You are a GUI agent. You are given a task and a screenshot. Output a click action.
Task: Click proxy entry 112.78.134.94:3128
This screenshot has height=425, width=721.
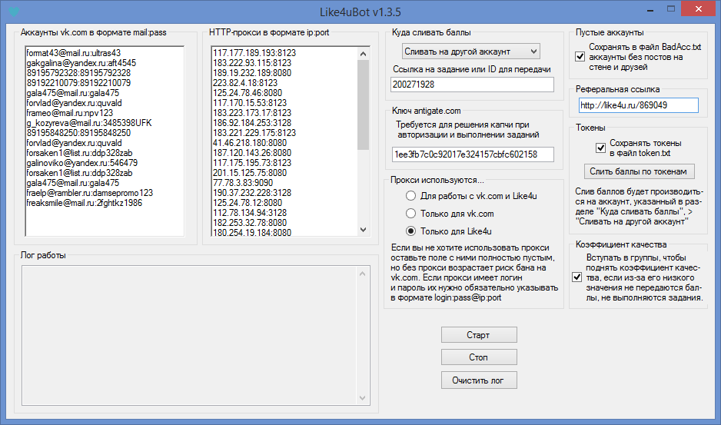pyautogui.click(x=250, y=213)
